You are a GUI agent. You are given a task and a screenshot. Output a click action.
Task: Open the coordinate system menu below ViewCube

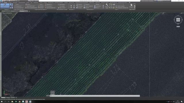(178, 27)
